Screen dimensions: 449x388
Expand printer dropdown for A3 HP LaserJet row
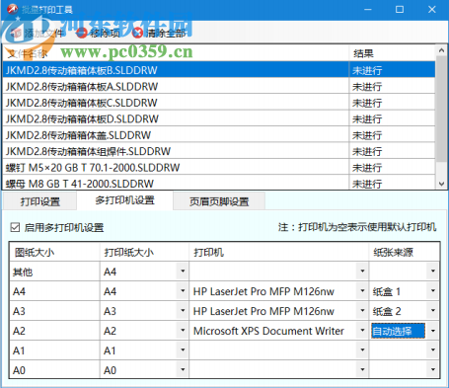(x=362, y=311)
